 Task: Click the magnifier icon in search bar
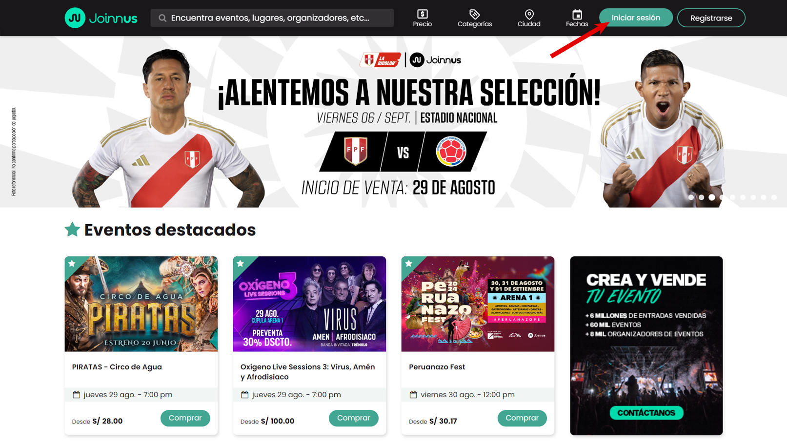(x=162, y=18)
